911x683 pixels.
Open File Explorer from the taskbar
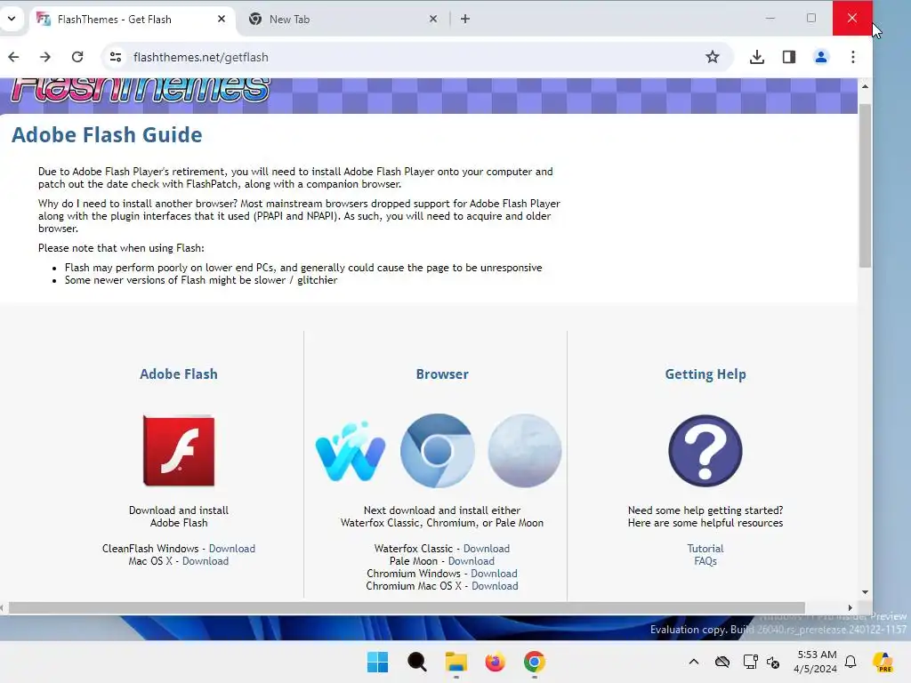[456, 662]
